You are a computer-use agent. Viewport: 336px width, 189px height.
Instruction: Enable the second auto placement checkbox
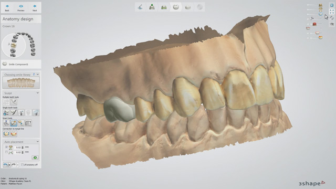click(x=6, y=152)
